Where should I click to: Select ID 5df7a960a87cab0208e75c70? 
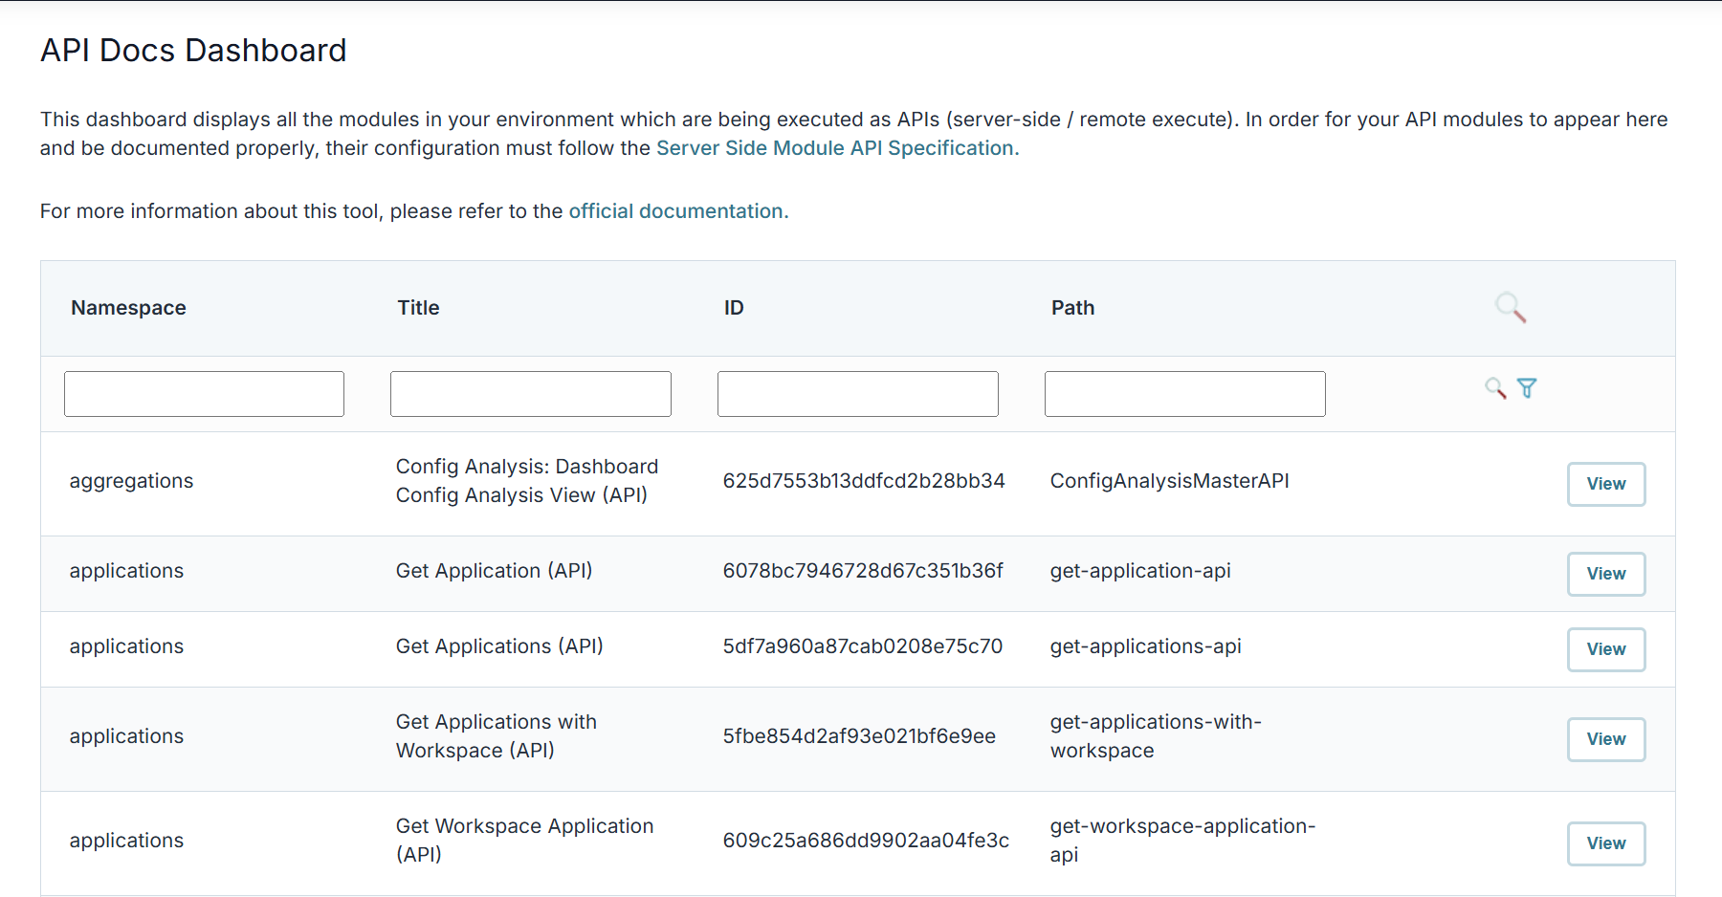pos(863,646)
